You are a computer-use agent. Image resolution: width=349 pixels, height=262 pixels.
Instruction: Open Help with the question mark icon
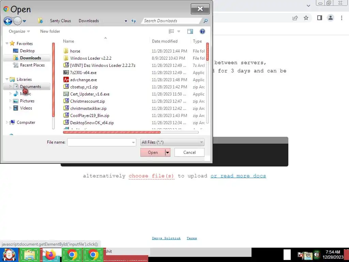202,31
